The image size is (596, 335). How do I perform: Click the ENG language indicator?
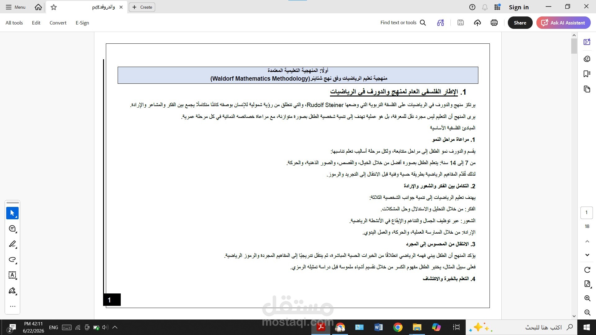click(x=53, y=327)
